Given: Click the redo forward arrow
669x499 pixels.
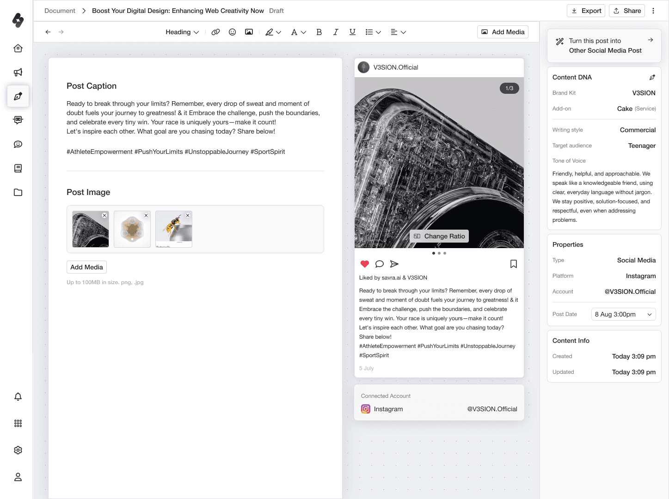Looking at the screenshot, I should point(61,32).
